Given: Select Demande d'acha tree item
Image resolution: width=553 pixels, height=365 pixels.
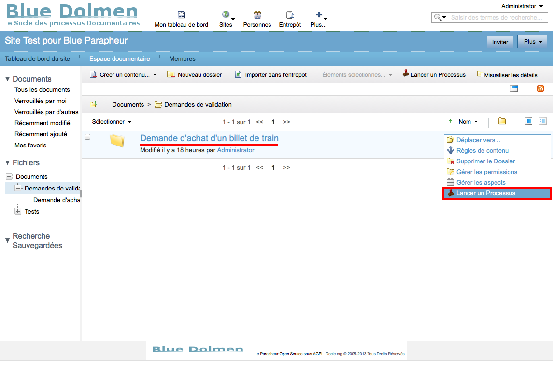Looking at the screenshot, I should pyautogui.click(x=57, y=200).
